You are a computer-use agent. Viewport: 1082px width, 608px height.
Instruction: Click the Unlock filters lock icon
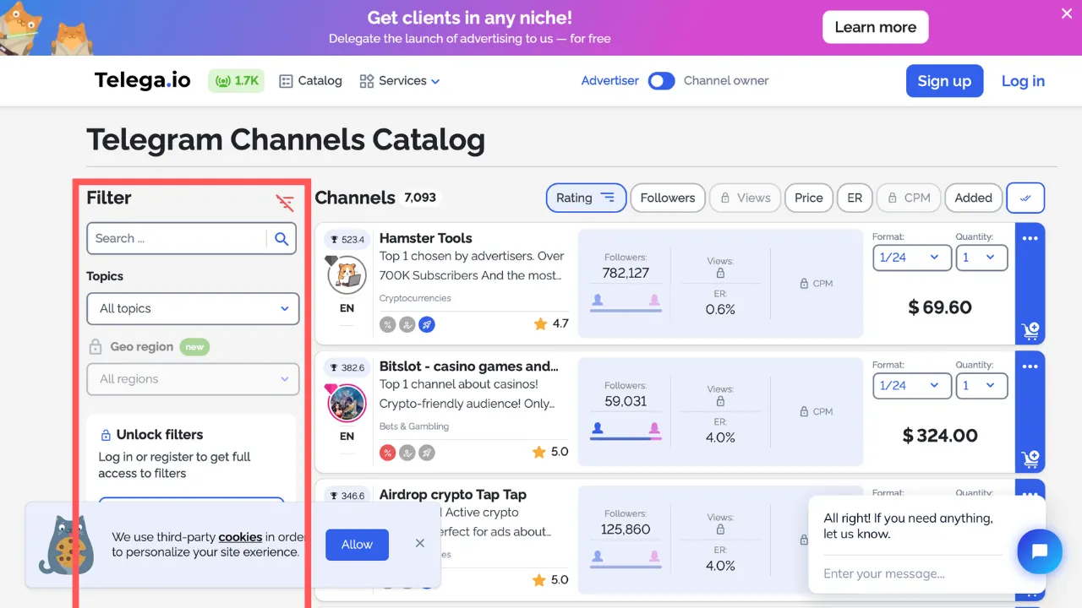tap(106, 436)
